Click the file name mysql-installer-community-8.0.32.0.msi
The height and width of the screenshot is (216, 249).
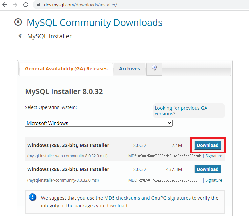pos(63,180)
